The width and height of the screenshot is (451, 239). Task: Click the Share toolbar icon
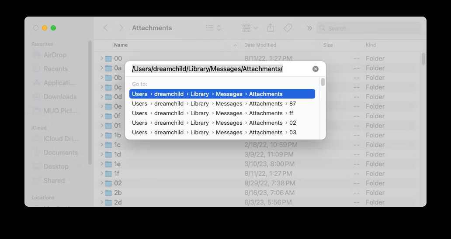(x=271, y=28)
